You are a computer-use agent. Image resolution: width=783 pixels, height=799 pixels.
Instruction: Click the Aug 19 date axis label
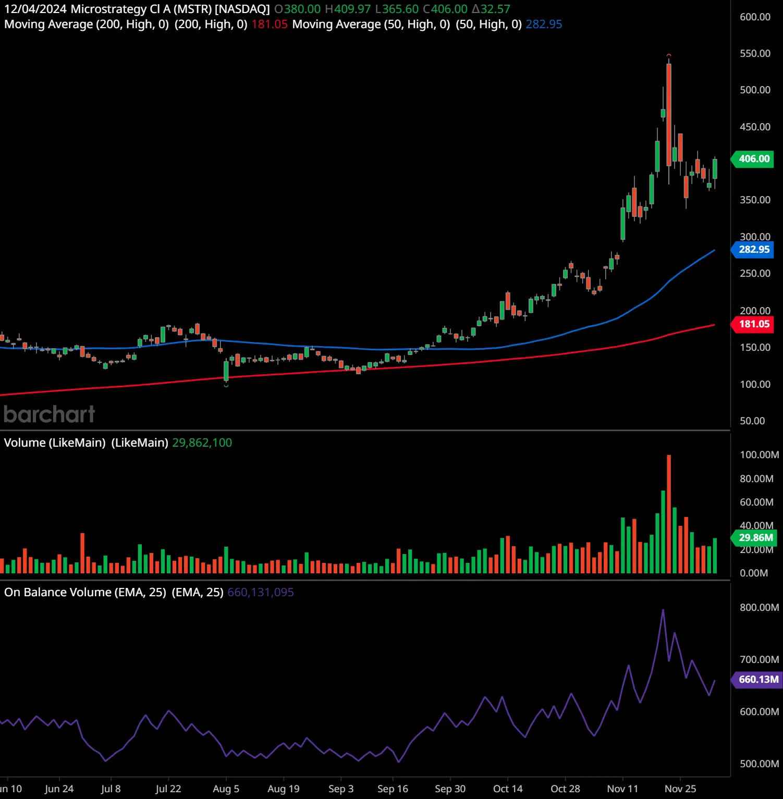click(x=283, y=789)
